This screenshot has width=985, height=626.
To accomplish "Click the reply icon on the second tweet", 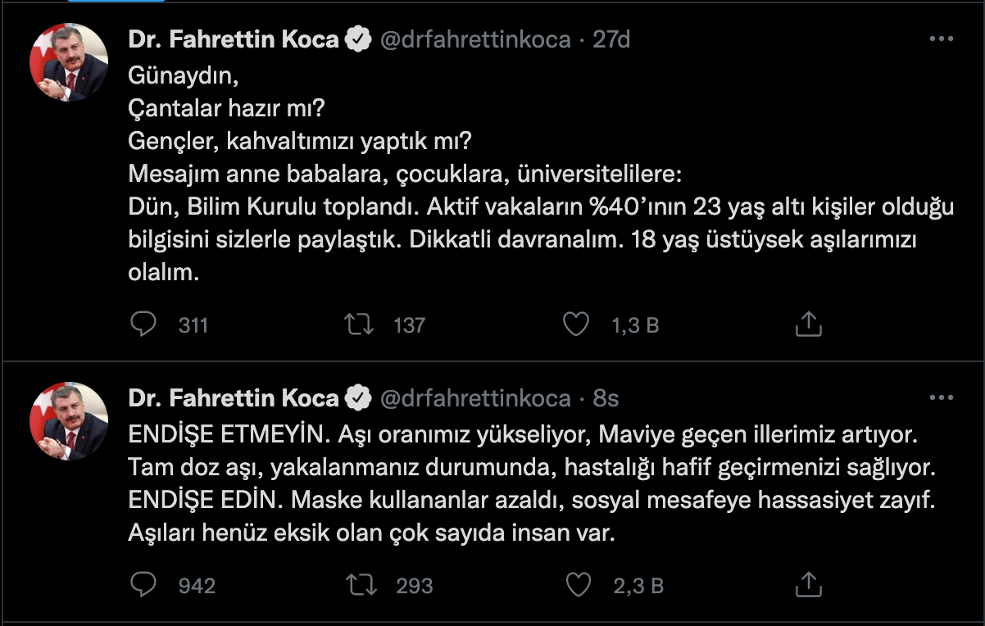I will [143, 586].
